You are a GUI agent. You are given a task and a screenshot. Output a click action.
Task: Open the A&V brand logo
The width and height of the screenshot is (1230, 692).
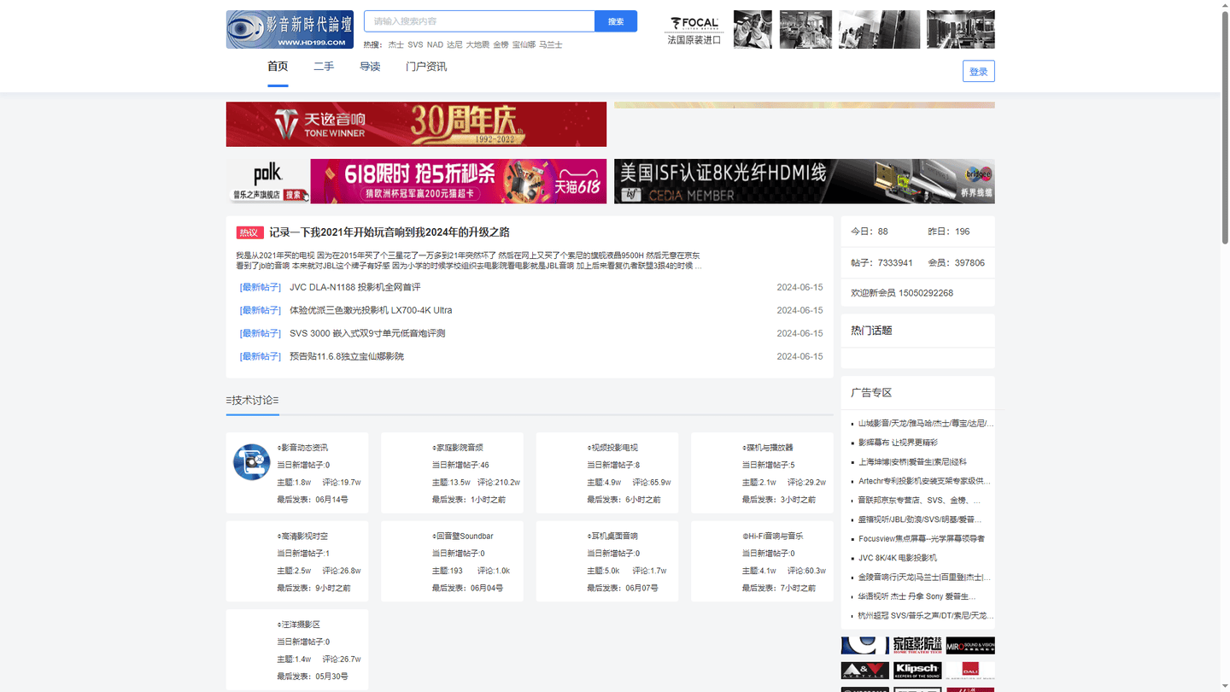pyautogui.click(x=864, y=671)
